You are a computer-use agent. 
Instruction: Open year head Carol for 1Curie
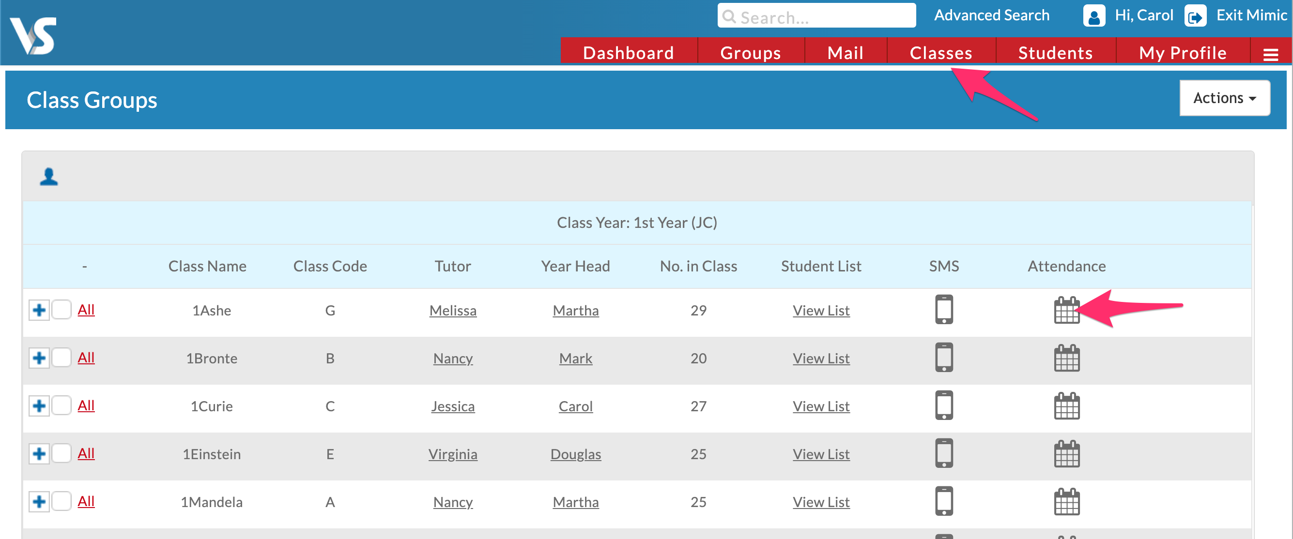pyautogui.click(x=576, y=406)
